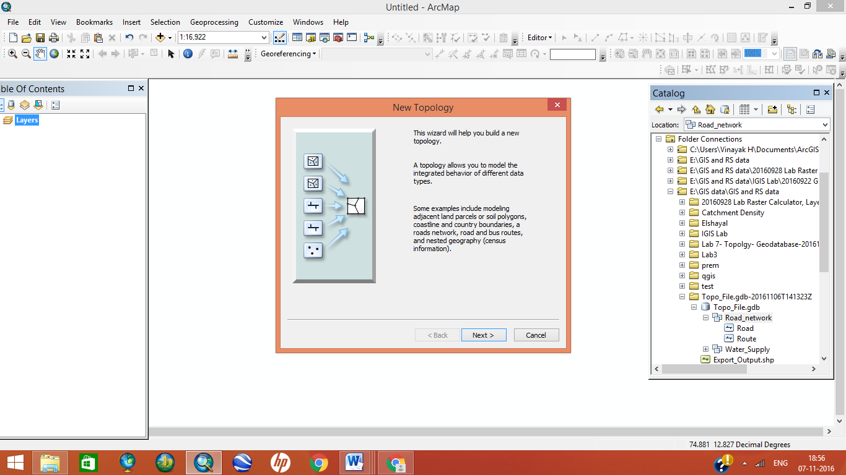The width and height of the screenshot is (846, 475).
Task: Click Next in the New Topology wizard
Action: pyautogui.click(x=484, y=335)
